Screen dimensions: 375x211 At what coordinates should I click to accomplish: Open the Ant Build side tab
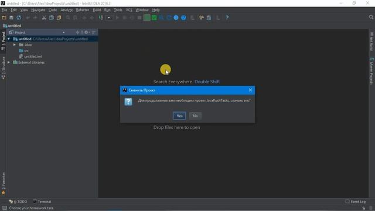[371, 42]
